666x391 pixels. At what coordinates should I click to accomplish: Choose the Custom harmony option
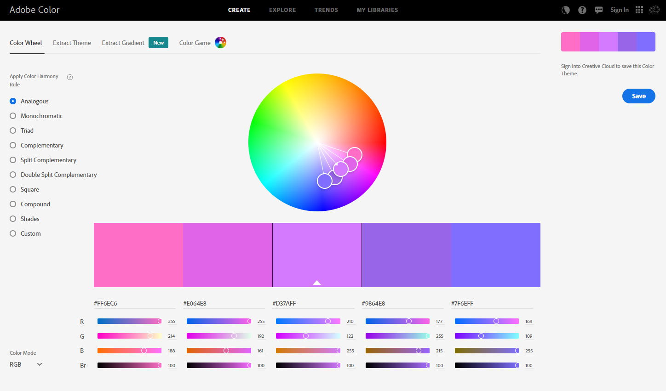tap(12, 233)
